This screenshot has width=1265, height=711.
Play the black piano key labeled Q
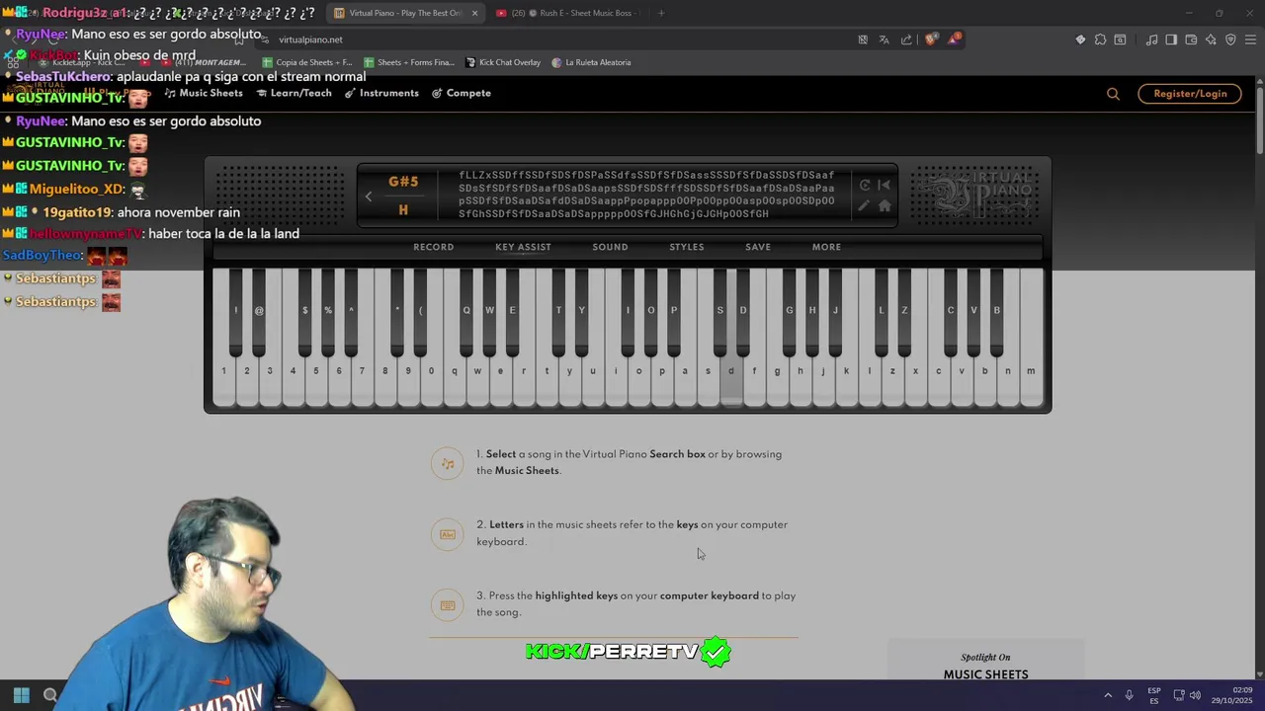(466, 311)
